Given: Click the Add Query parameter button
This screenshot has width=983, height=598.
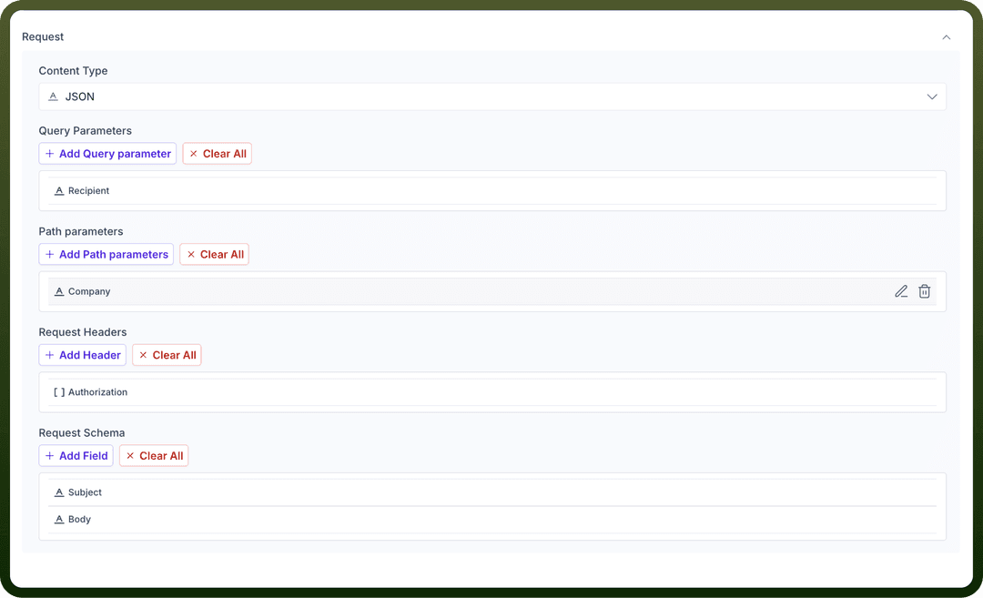Looking at the screenshot, I should pyautogui.click(x=107, y=154).
